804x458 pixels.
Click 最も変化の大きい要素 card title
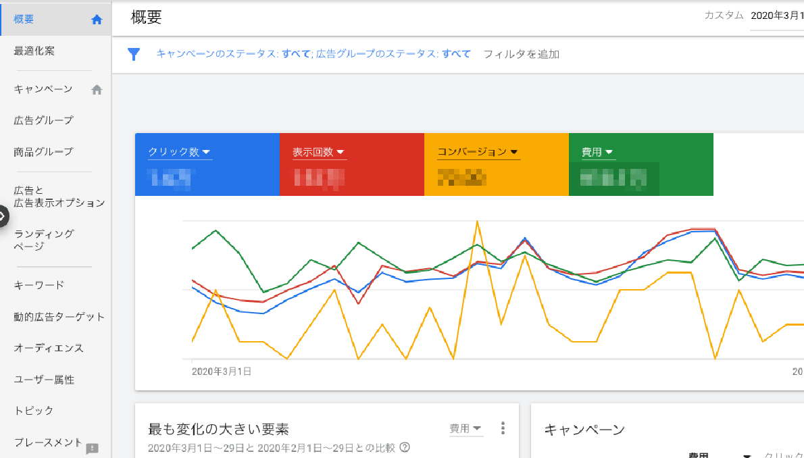click(x=218, y=429)
